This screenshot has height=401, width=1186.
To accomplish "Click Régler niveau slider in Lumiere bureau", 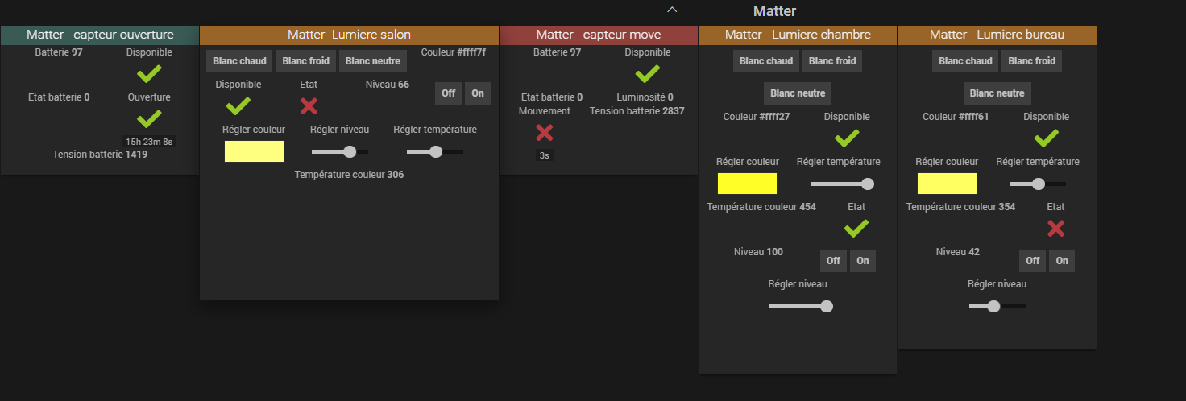I will click(x=997, y=306).
